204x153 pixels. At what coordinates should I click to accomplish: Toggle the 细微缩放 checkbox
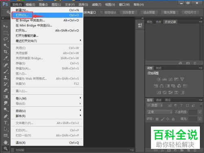(101, 13)
